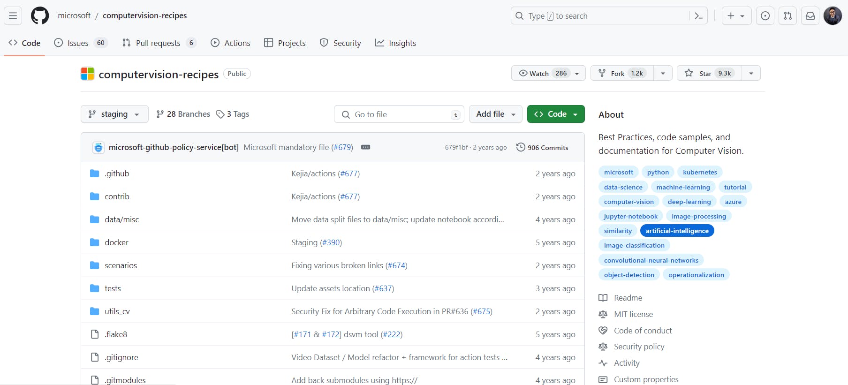This screenshot has width=848, height=385.
Task: Fork the repository
Action: click(622, 73)
